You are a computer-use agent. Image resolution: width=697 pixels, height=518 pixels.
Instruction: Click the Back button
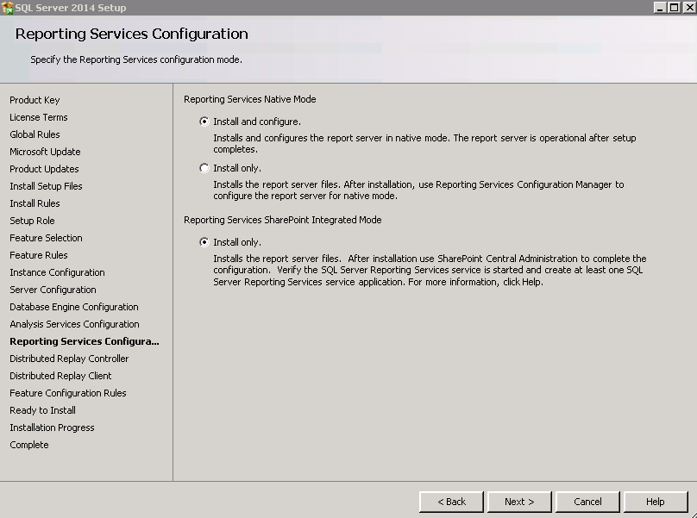[x=452, y=502]
